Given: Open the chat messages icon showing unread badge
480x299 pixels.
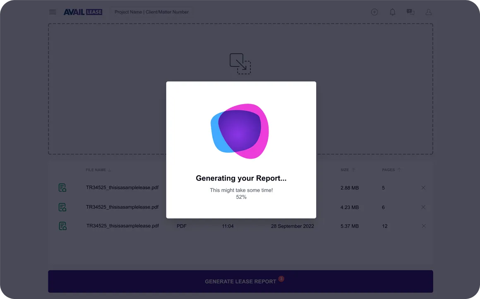Looking at the screenshot, I should pyautogui.click(x=410, y=12).
